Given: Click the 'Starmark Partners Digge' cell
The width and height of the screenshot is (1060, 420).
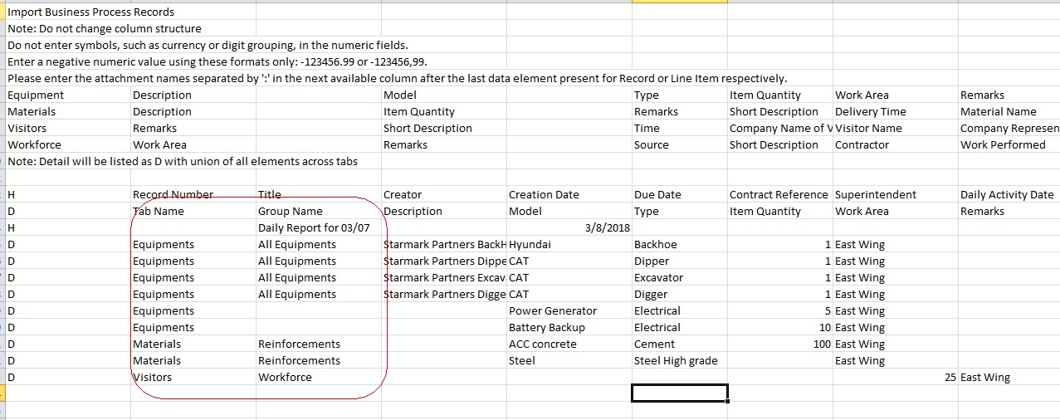Looking at the screenshot, I should coord(444,294).
